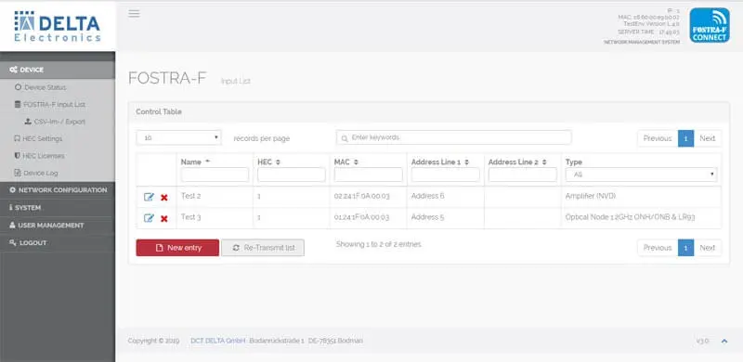Click the Re-Transmit list button
This screenshot has width=743, height=362.
[263, 248]
